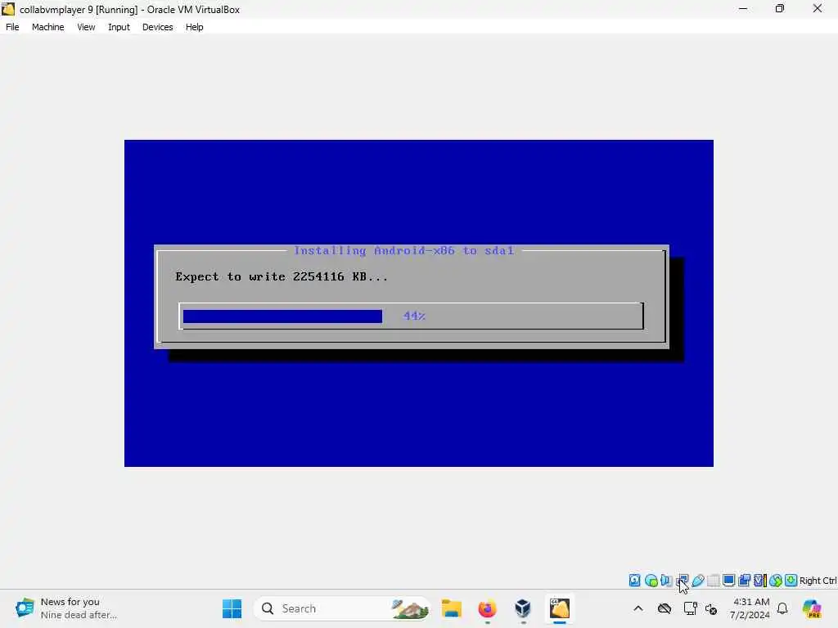
Task: Click the virtualization features V chip icon
Action: pos(759,581)
